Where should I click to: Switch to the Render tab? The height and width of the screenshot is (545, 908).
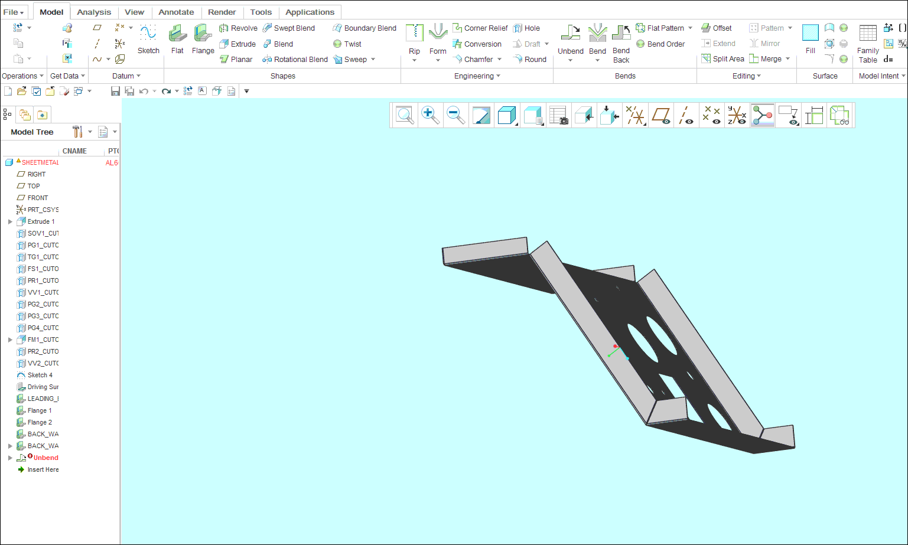222,12
